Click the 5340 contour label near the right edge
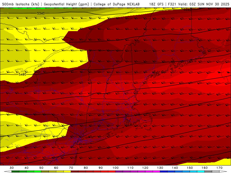The width and height of the screenshot is (231, 173). coord(187,10)
